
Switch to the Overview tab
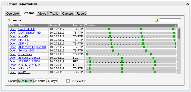tap(13, 13)
